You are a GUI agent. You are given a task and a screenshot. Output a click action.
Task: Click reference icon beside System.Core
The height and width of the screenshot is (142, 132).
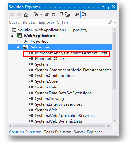pos(31,81)
